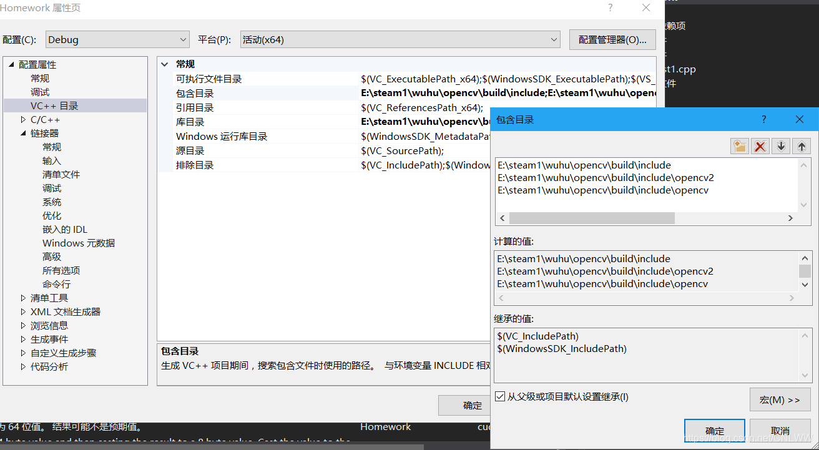Select 所有选项 tree item
This screenshot has height=450, width=819.
[x=61, y=271]
